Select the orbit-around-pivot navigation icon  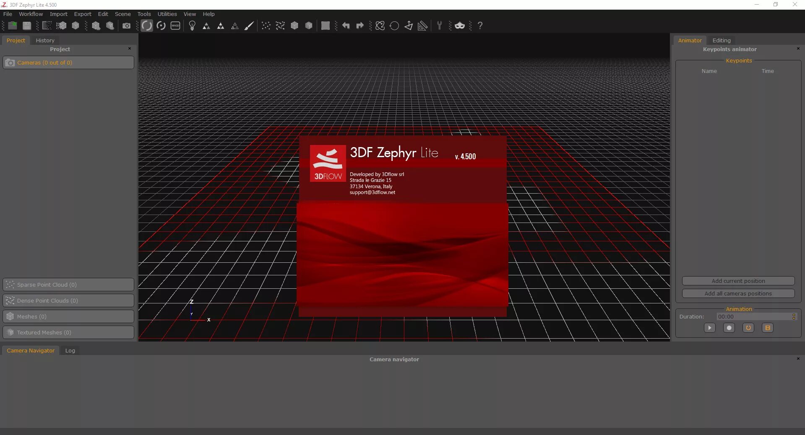pyautogui.click(x=161, y=26)
